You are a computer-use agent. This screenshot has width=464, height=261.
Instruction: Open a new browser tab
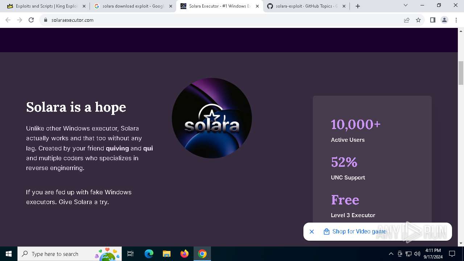click(x=358, y=6)
